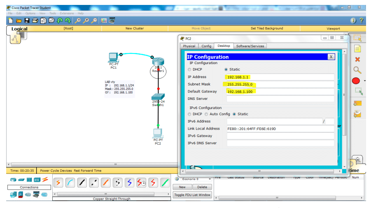
Task: Select DHCP radio under IP Configuration
Action: point(189,69)
